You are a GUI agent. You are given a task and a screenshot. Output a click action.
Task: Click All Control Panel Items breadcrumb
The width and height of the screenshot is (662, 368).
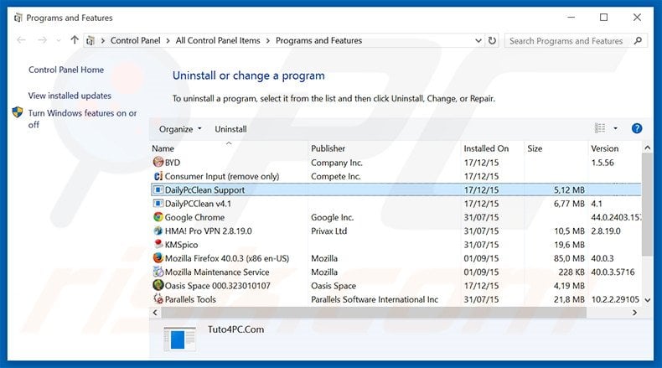tap(218, 40)
